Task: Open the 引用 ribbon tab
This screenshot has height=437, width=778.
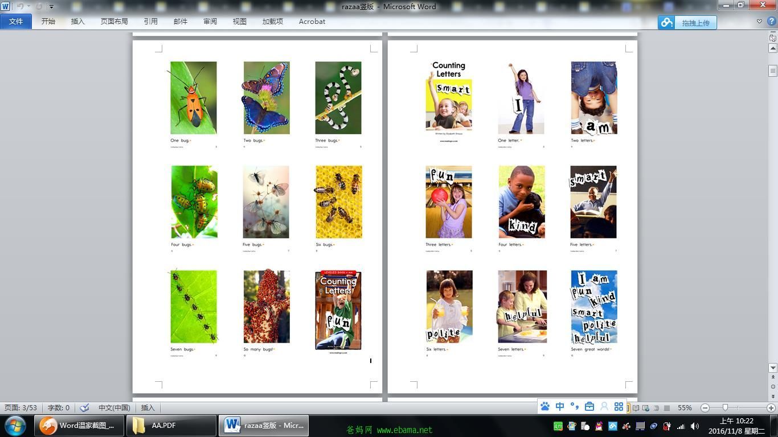Action: point(151,22)
